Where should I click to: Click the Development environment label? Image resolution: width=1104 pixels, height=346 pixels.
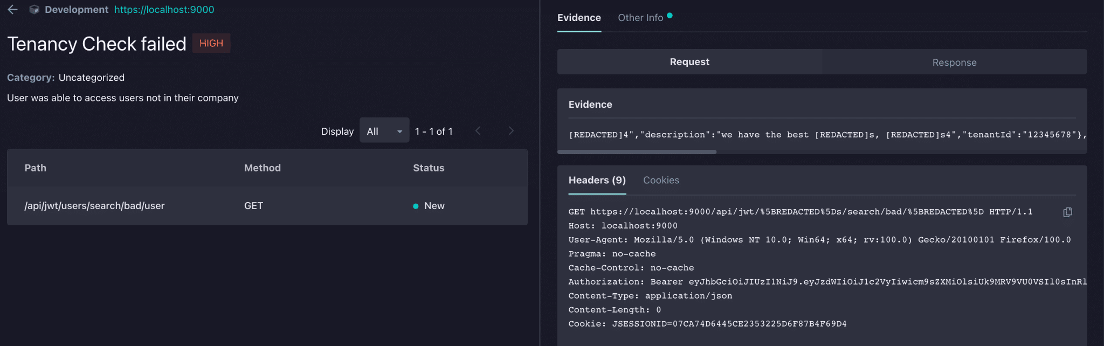[x=77, y=10]
